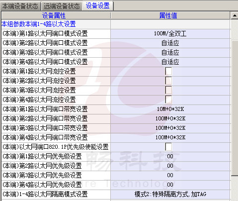
Task: Enable 第1路以太网流控设置 checkbox
Action: coord(168,71)
